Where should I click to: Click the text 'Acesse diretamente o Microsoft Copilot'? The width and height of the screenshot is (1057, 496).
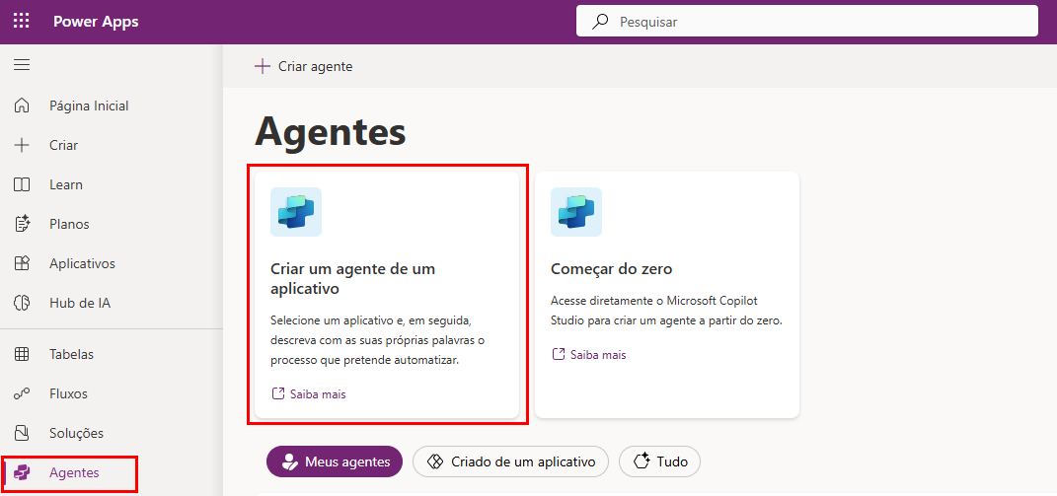(654, 300)
